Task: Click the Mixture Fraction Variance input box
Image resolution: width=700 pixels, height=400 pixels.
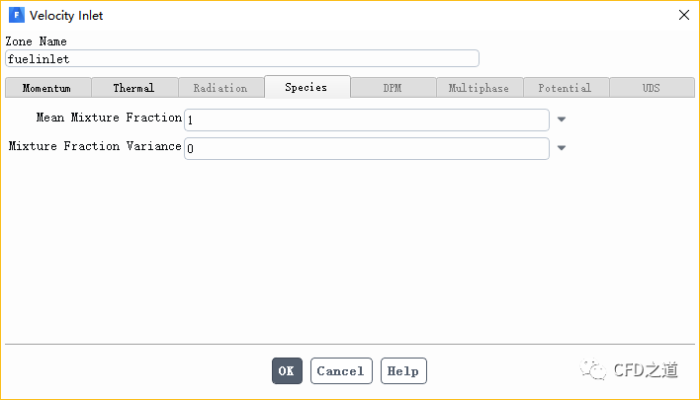Action: pyautogui.click(x=366, y=148)
